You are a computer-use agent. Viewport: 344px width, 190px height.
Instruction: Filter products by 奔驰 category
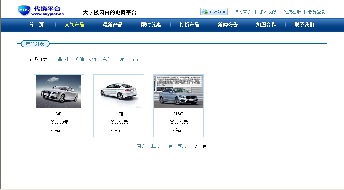pos(120,60)
